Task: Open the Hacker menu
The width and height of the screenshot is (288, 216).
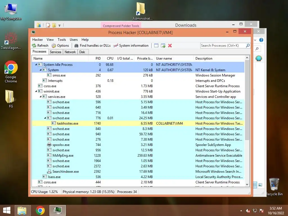Action: 37,40
